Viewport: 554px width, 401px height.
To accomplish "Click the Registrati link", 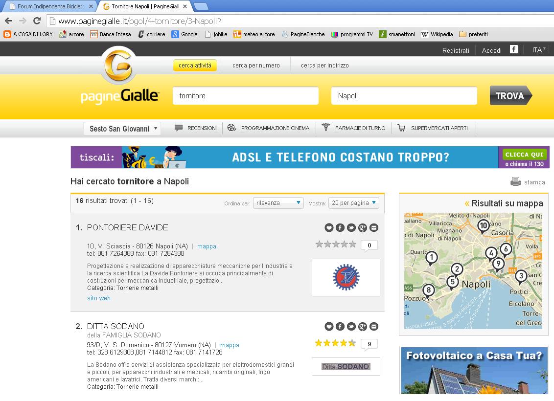I will tap(456, 50).
